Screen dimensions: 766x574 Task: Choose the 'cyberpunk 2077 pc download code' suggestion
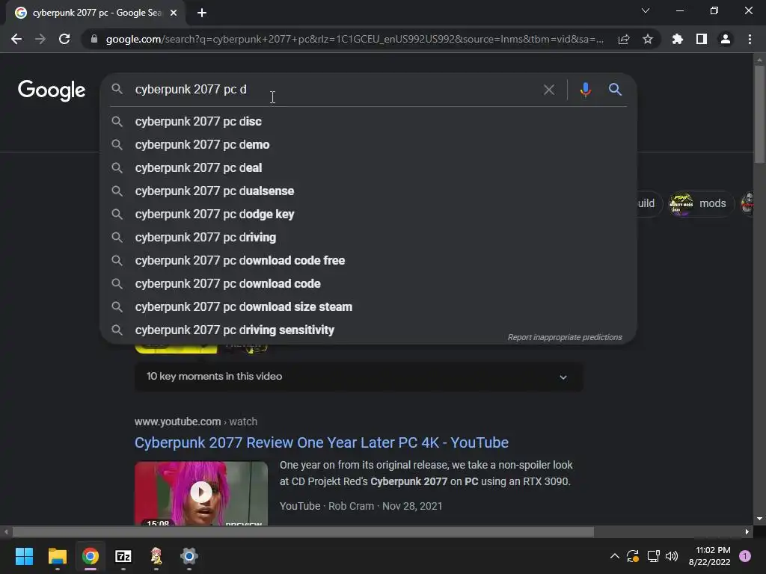click(368, 283)
